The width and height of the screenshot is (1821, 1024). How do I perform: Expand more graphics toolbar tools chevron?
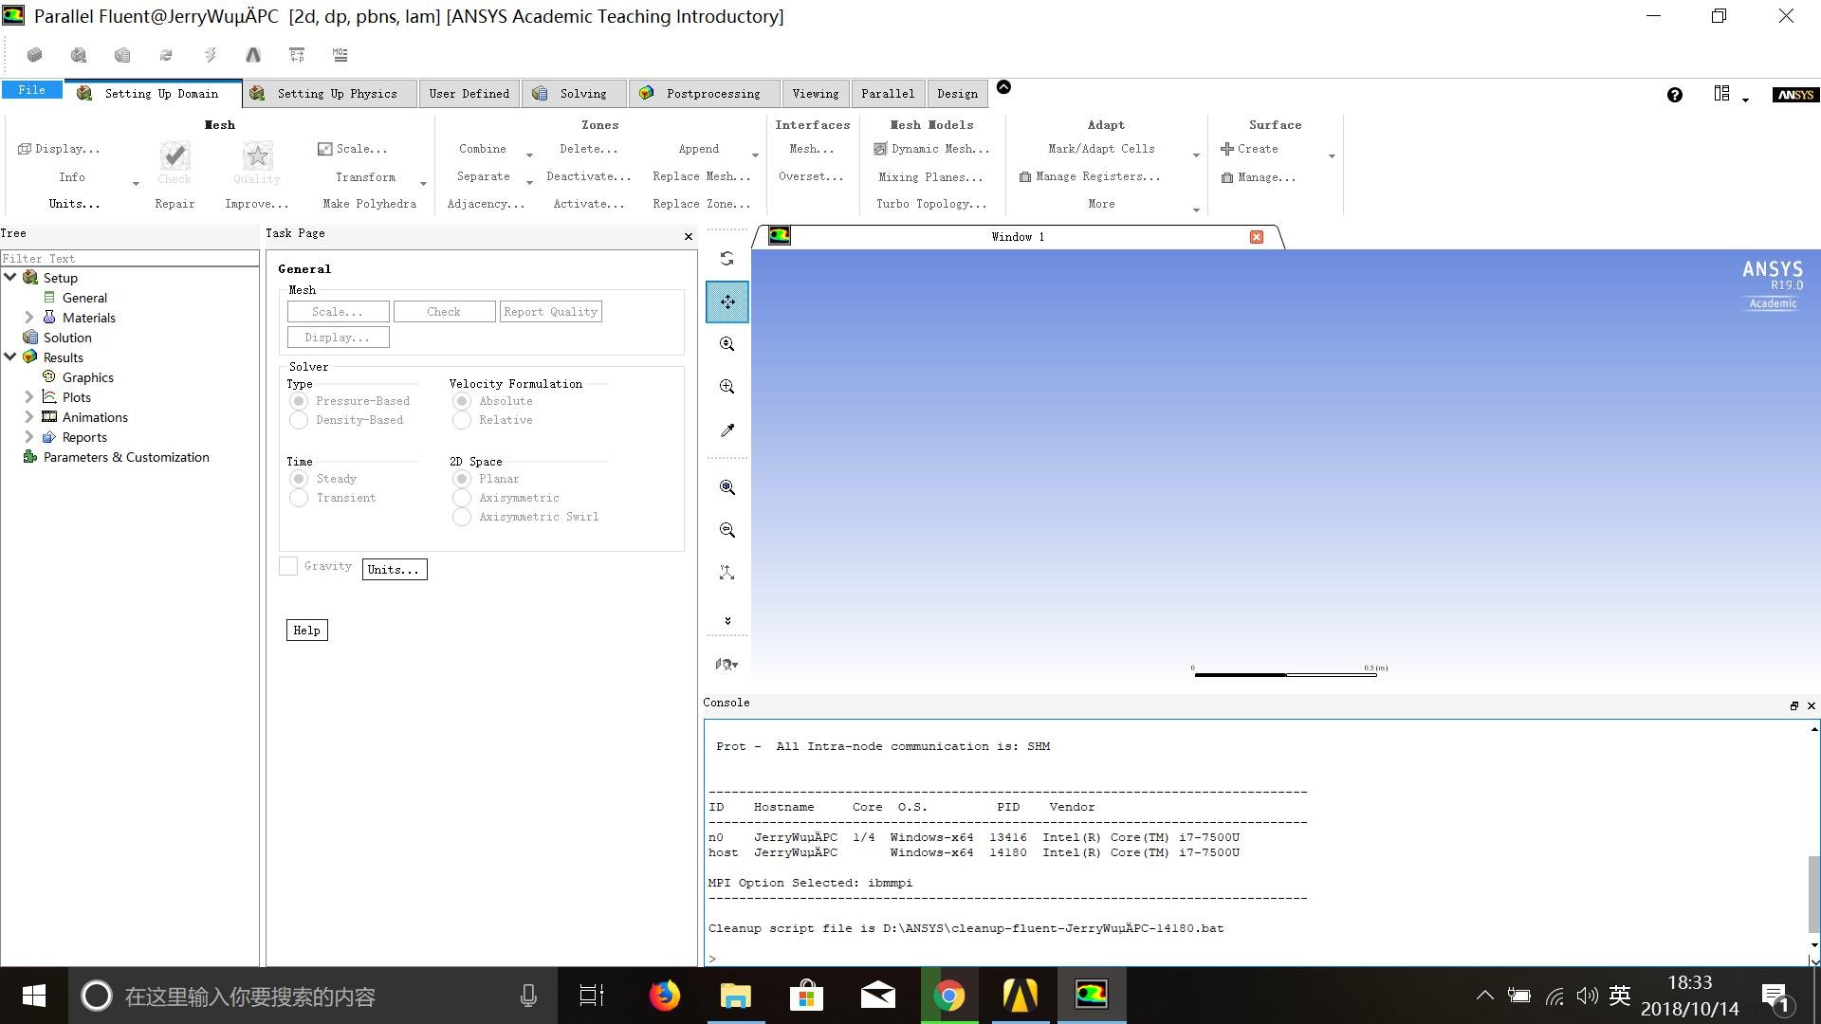(x=727, y=621)
